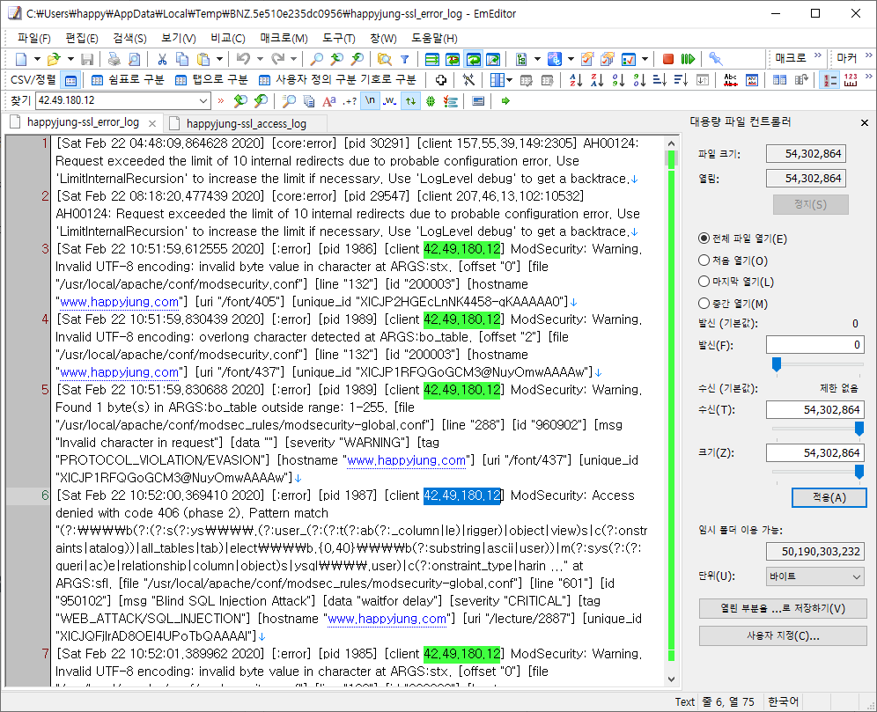Click the Filter funnel icon

click(x=404, y=59)
